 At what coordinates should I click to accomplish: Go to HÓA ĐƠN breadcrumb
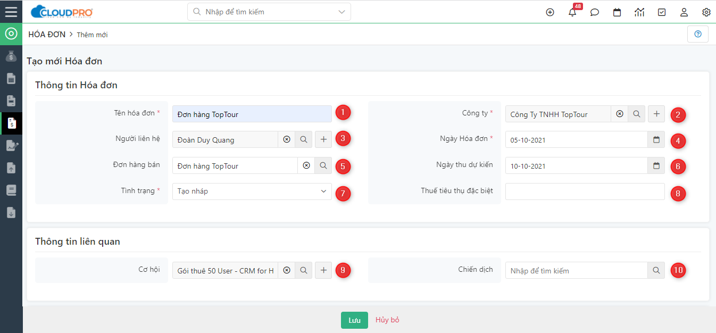[x=47, y=35]
